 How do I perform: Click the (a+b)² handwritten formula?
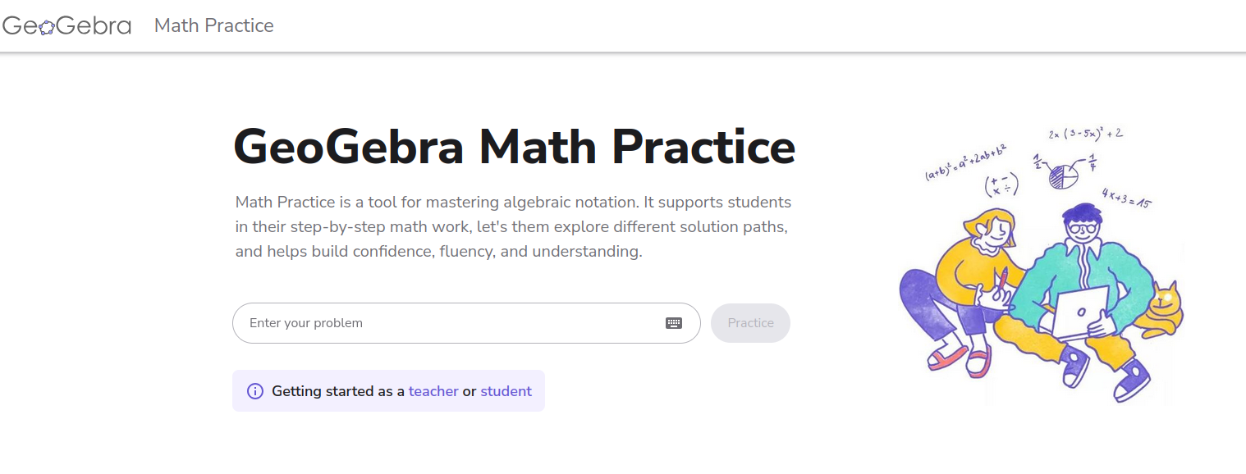tap(965, 163)
